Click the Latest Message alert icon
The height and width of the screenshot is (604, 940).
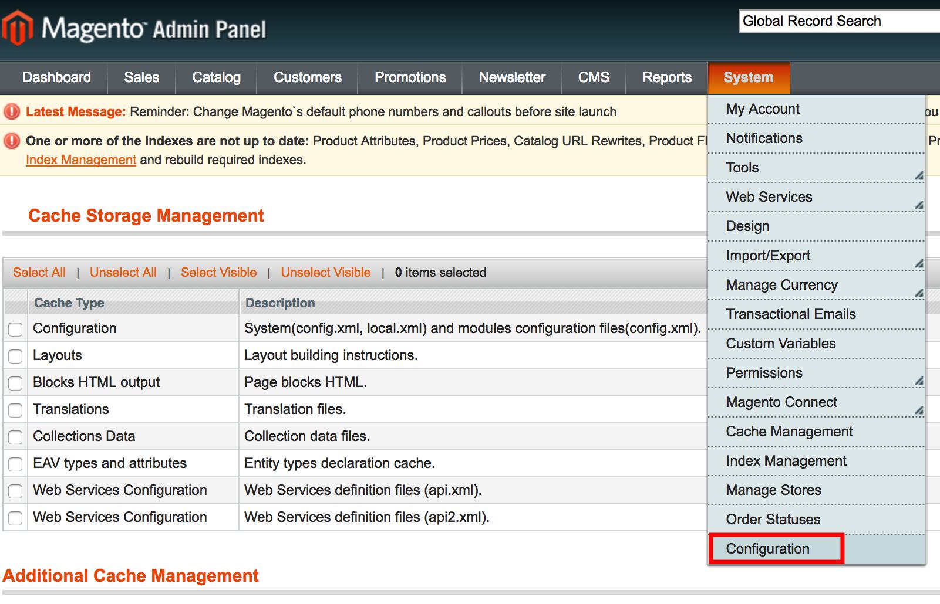tap(12, 111)
